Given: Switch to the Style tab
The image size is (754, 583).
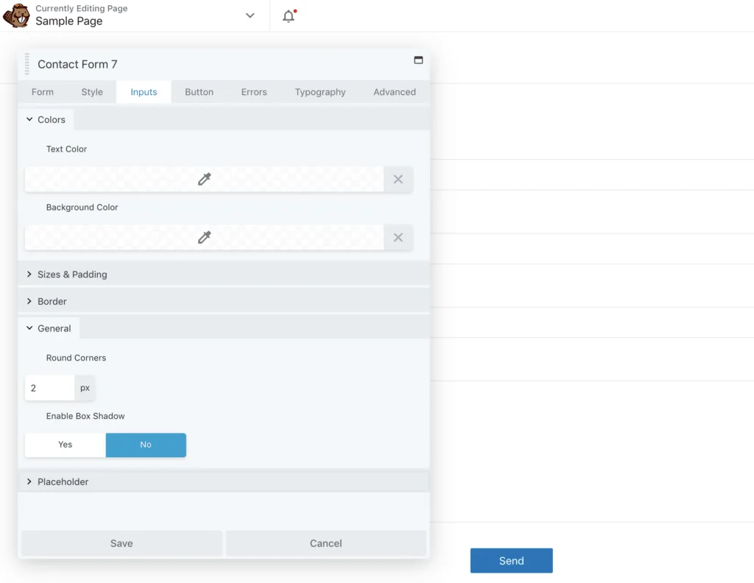Looking at the screenshot, I should [92, 92].
